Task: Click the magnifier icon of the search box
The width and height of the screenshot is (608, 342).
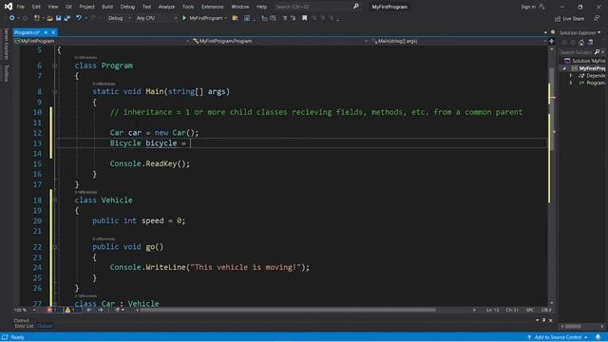Action: click(356, 7)
